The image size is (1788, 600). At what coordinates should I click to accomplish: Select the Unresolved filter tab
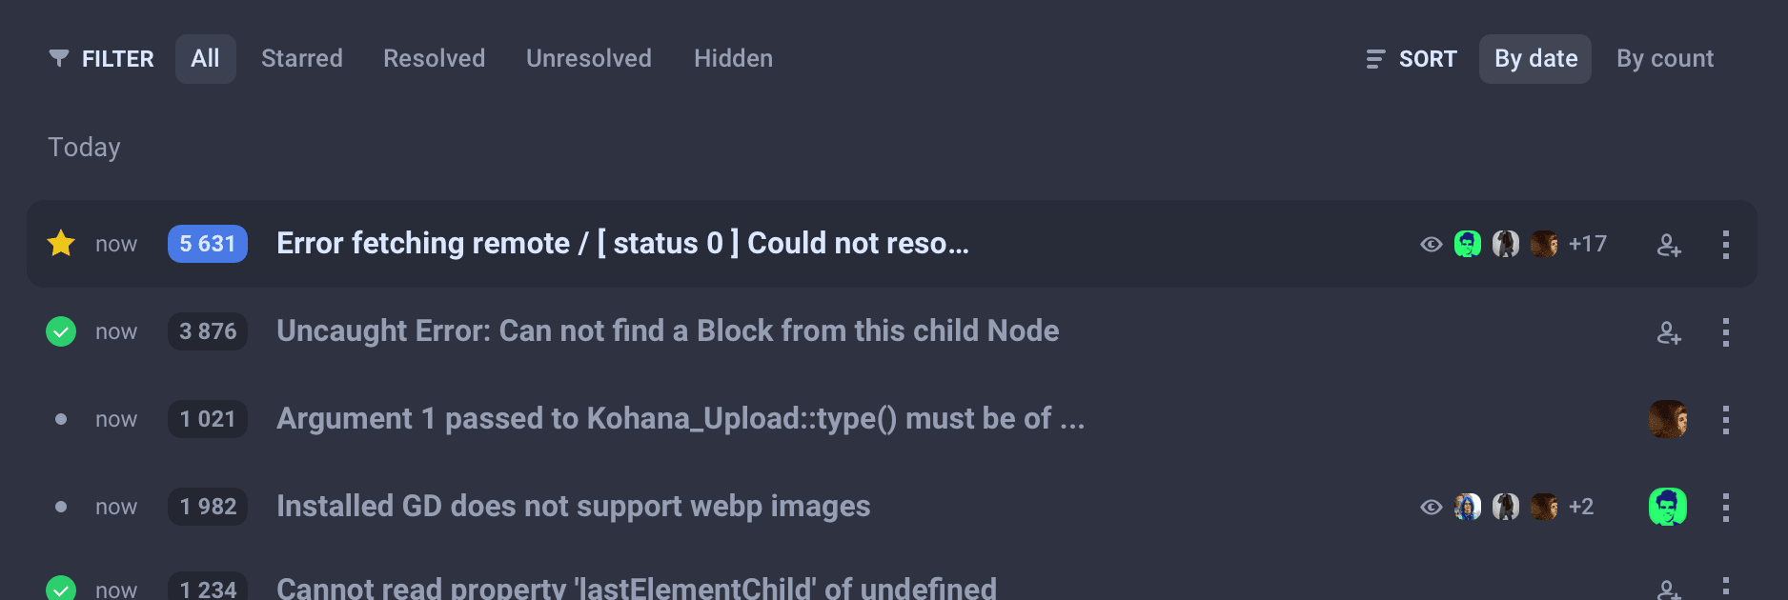[588, 59]
